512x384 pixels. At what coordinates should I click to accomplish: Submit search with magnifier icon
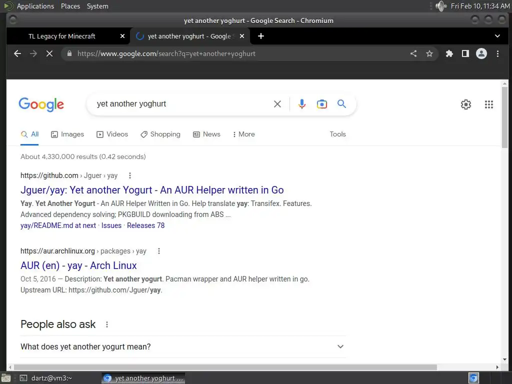(341, 104)
